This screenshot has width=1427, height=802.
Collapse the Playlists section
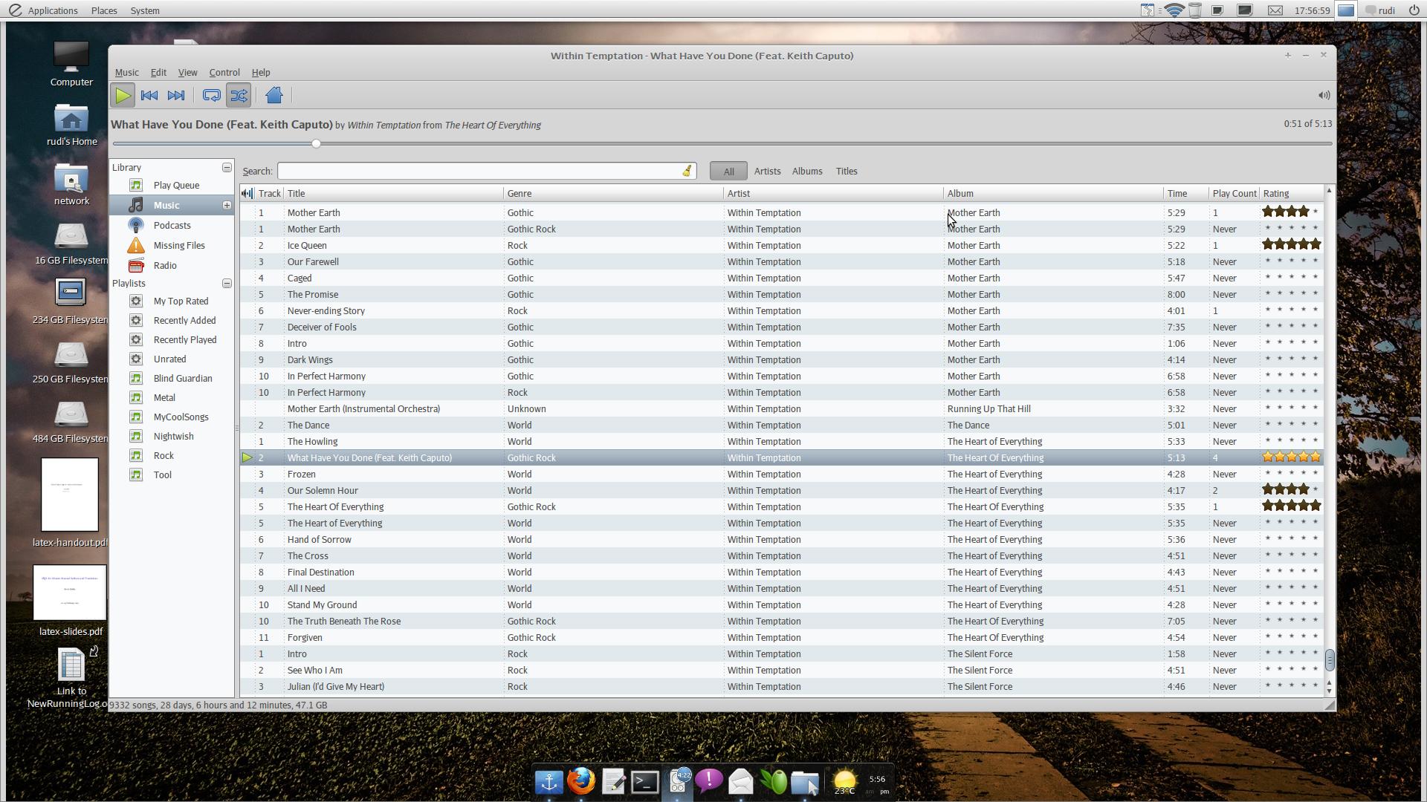pos(227,284)
